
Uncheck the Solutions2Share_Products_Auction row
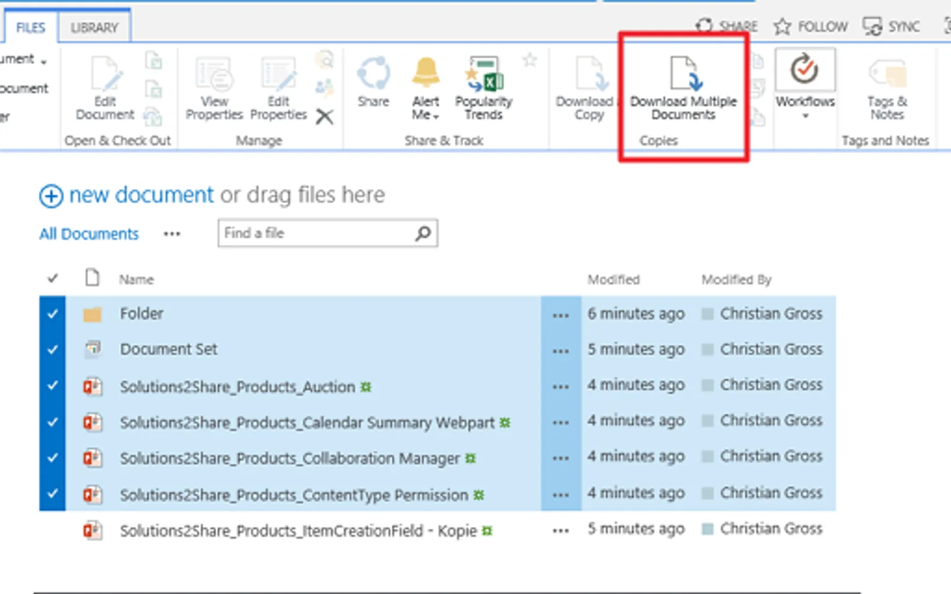52,386
